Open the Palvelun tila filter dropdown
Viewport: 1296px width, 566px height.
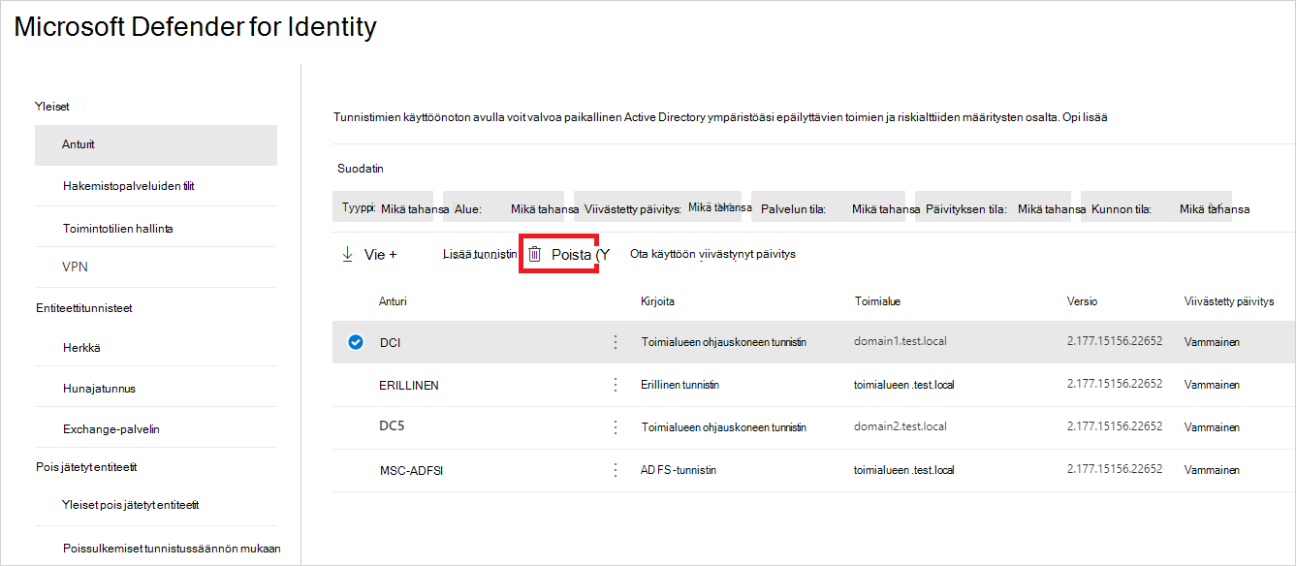pyautogui.click(x=830, y=208)
